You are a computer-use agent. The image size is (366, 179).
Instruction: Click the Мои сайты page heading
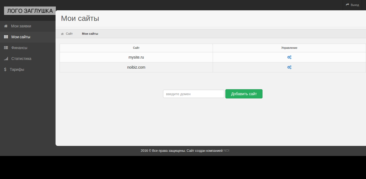coord(80,18)
